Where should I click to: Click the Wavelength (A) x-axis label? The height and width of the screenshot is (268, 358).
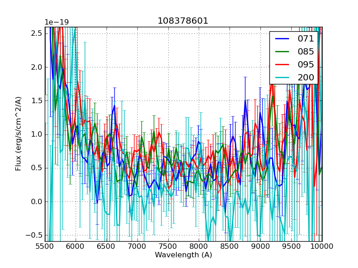(x=183, y=255)
